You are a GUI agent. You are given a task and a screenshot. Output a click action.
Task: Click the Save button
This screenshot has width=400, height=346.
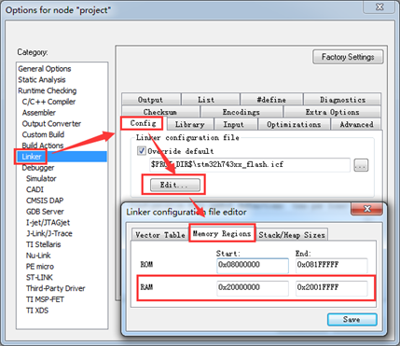[x=352, y=320]
